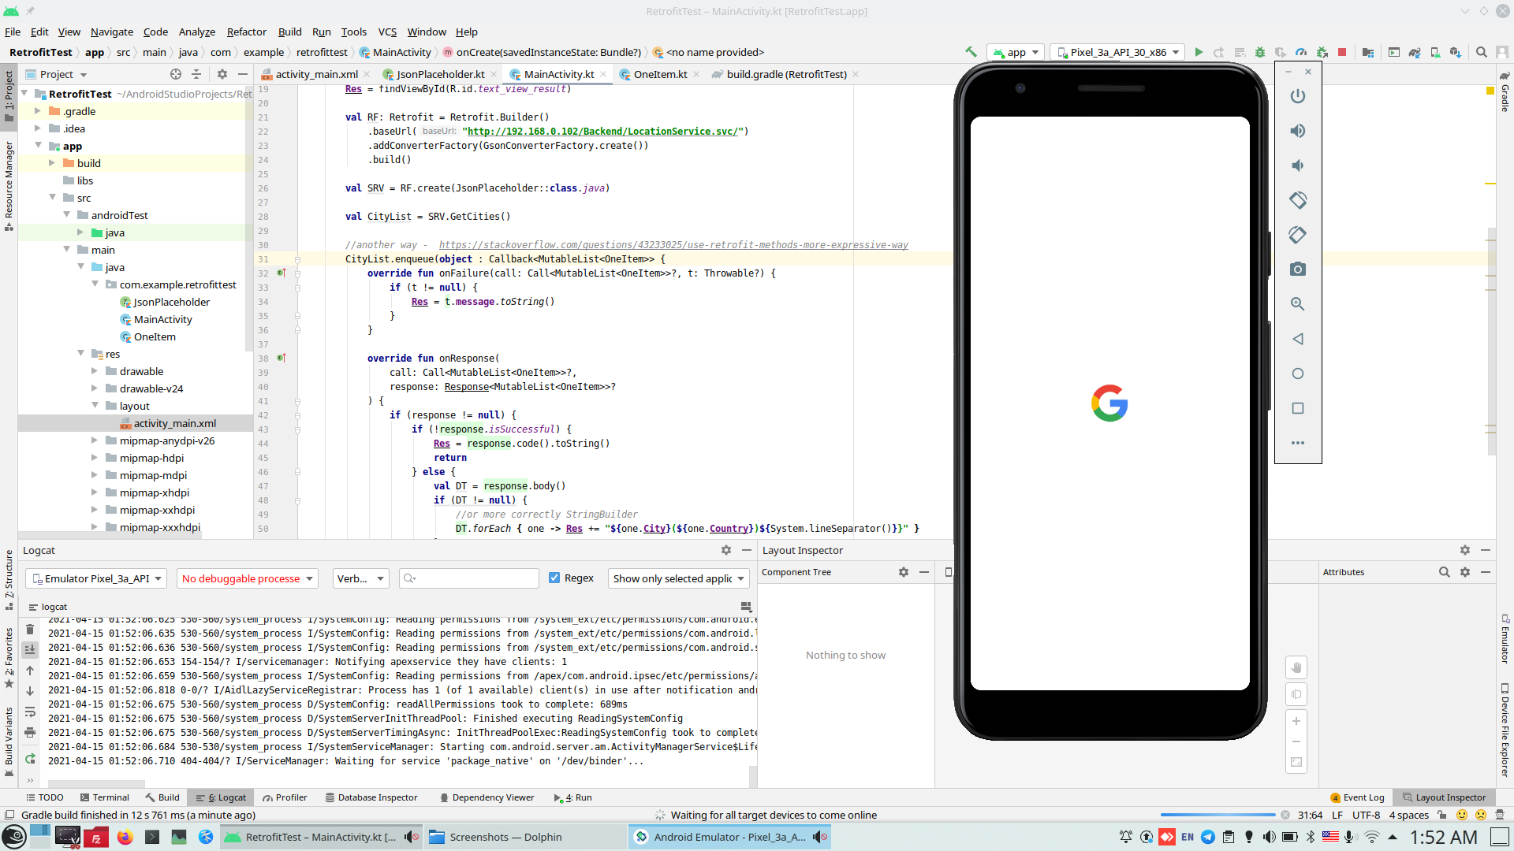Clear logcat with trash icon

30,629
